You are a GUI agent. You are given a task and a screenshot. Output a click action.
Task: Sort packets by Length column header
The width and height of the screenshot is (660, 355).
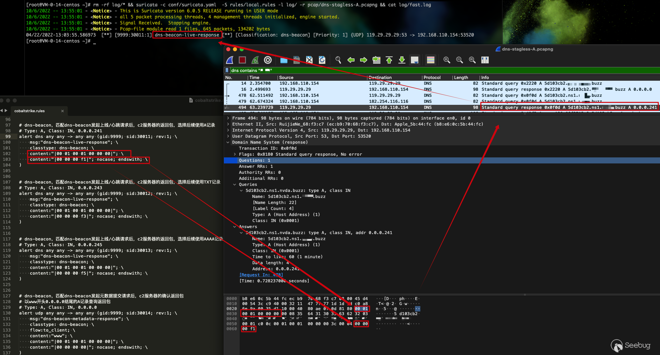tap(466, 77)
